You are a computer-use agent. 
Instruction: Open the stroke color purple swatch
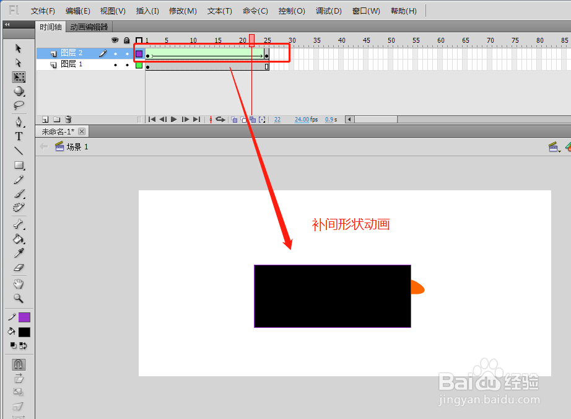pyautogui.click(x=24, y=317)
